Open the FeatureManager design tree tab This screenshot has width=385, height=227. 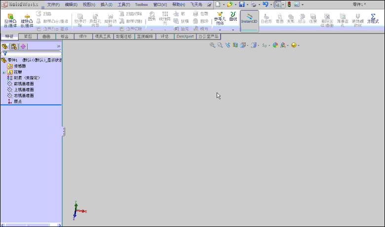tap(5, 46)
